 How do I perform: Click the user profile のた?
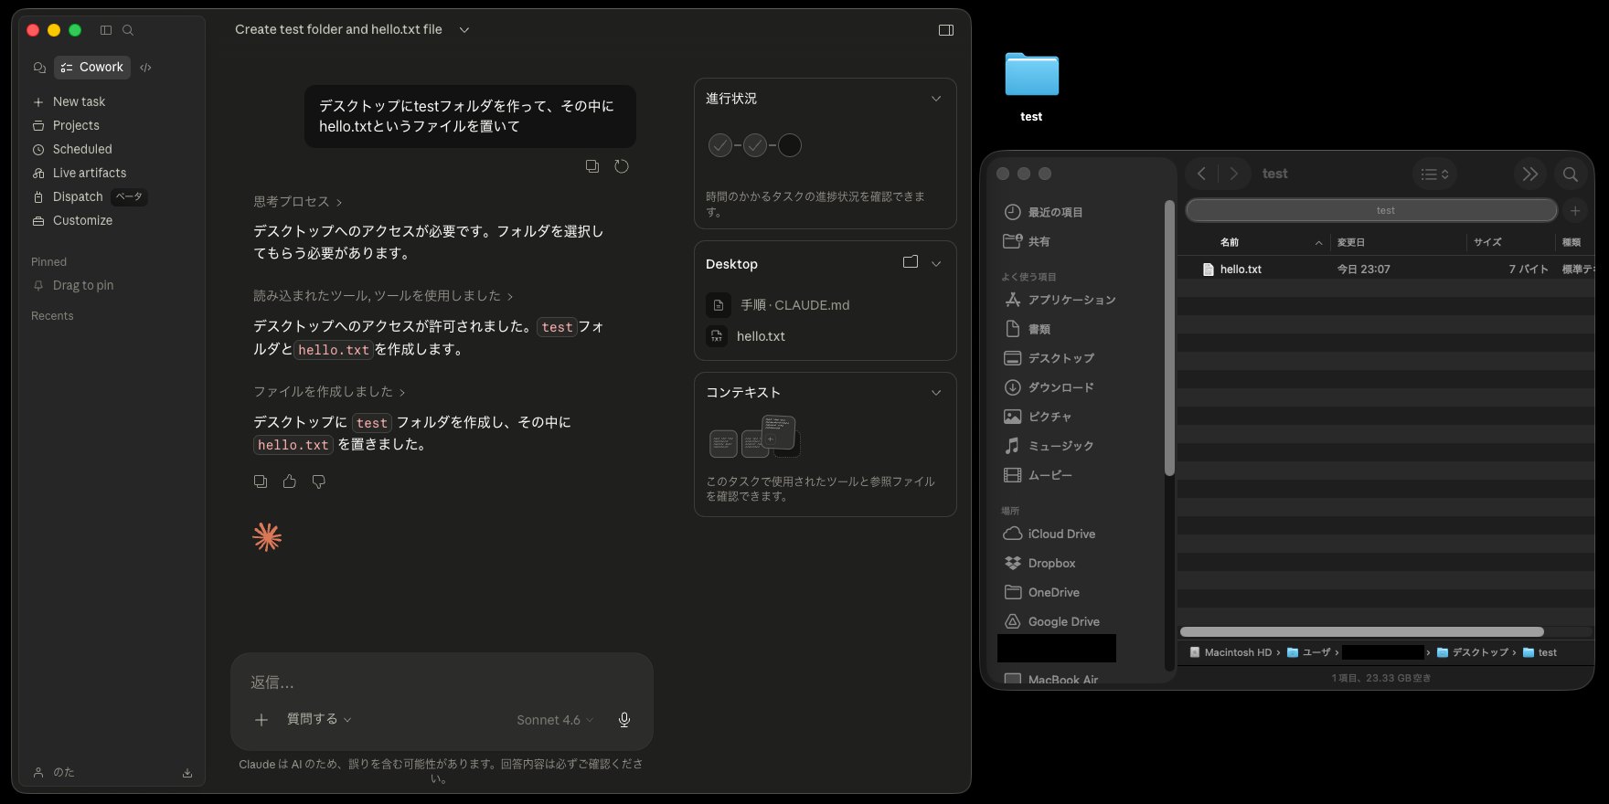[53, 773]
